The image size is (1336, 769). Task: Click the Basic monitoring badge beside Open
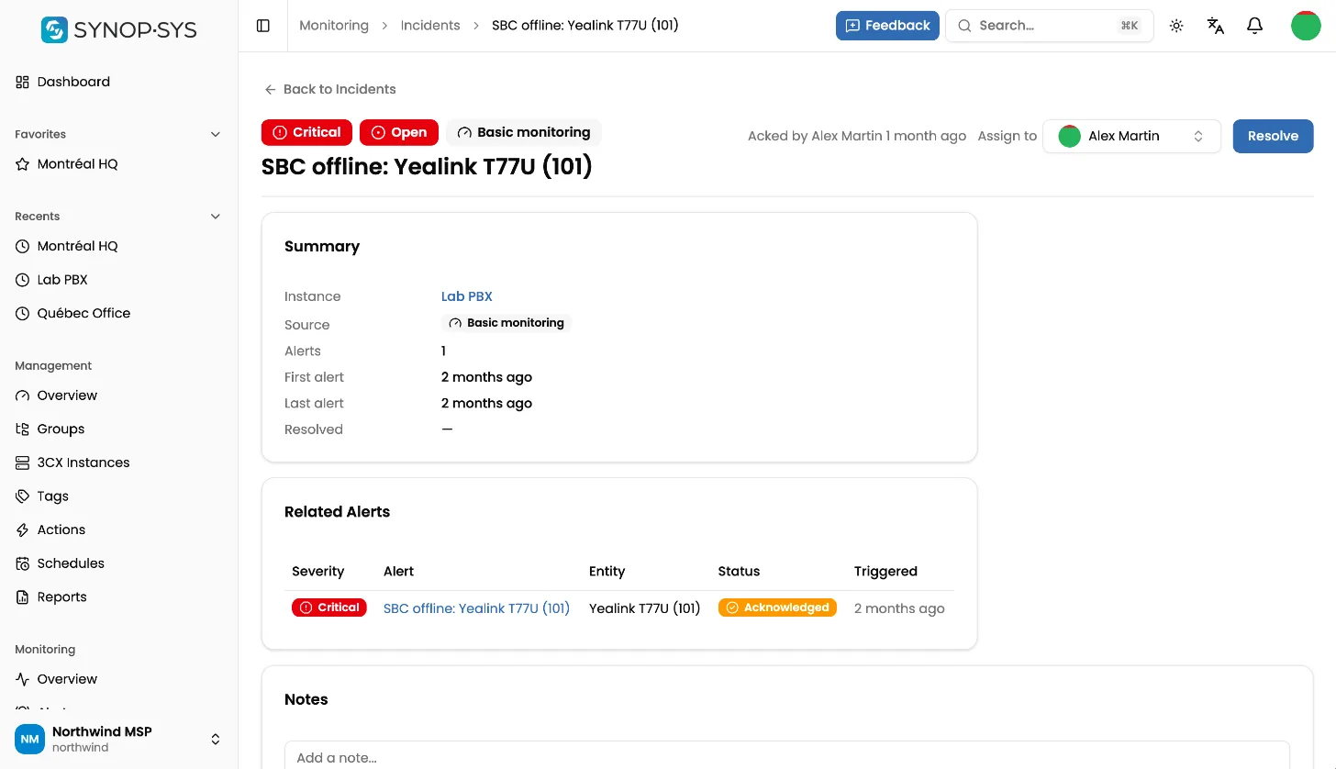coord(524,132)
